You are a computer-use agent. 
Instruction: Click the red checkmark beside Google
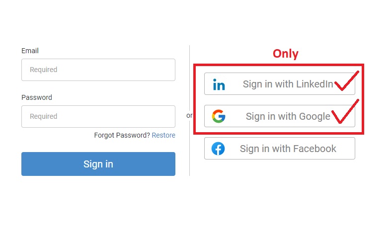tap(345, 112)
